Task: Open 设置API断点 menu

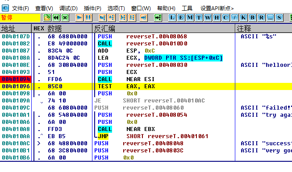Action: pos(217,8)
